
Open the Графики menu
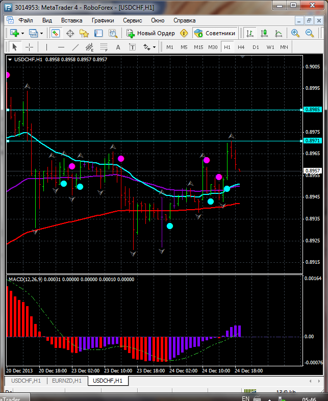tap(103, 20)
